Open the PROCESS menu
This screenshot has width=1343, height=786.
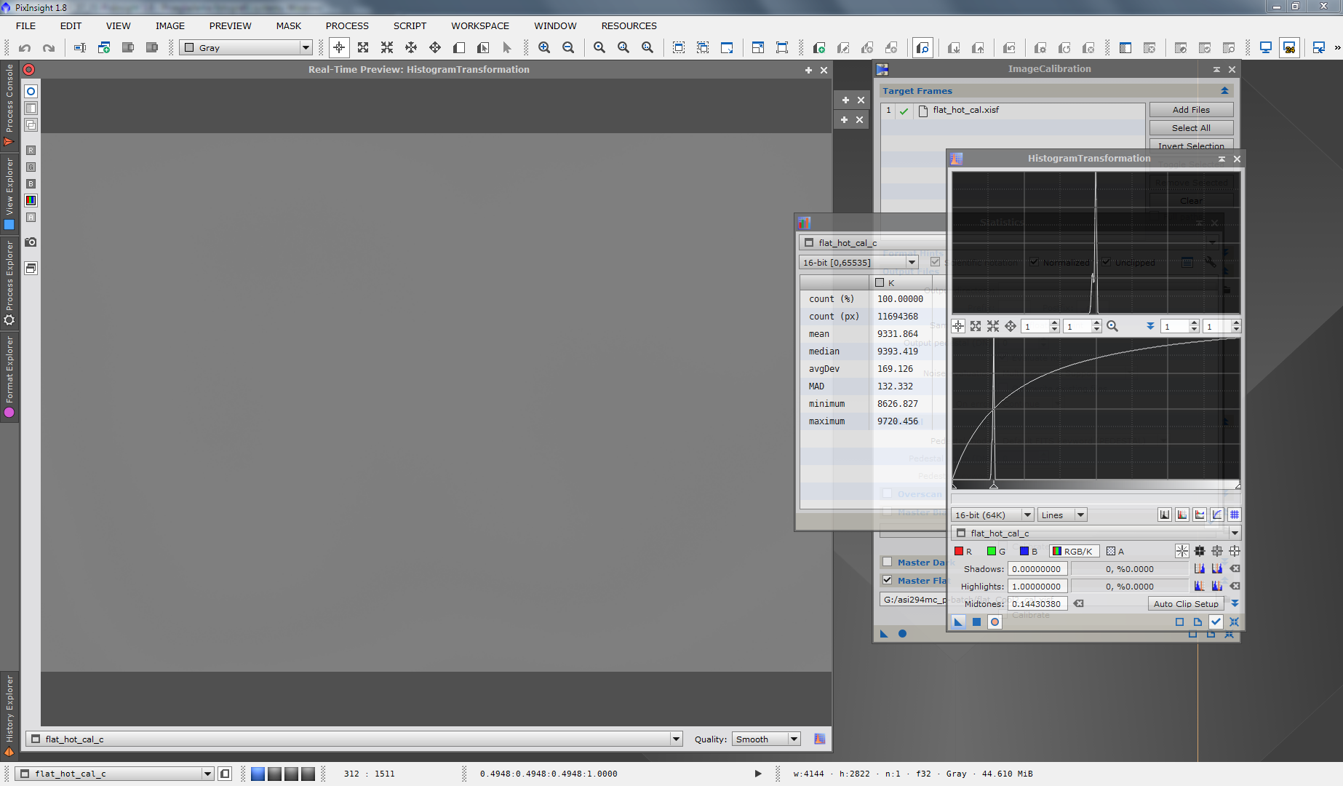[347, 26]
